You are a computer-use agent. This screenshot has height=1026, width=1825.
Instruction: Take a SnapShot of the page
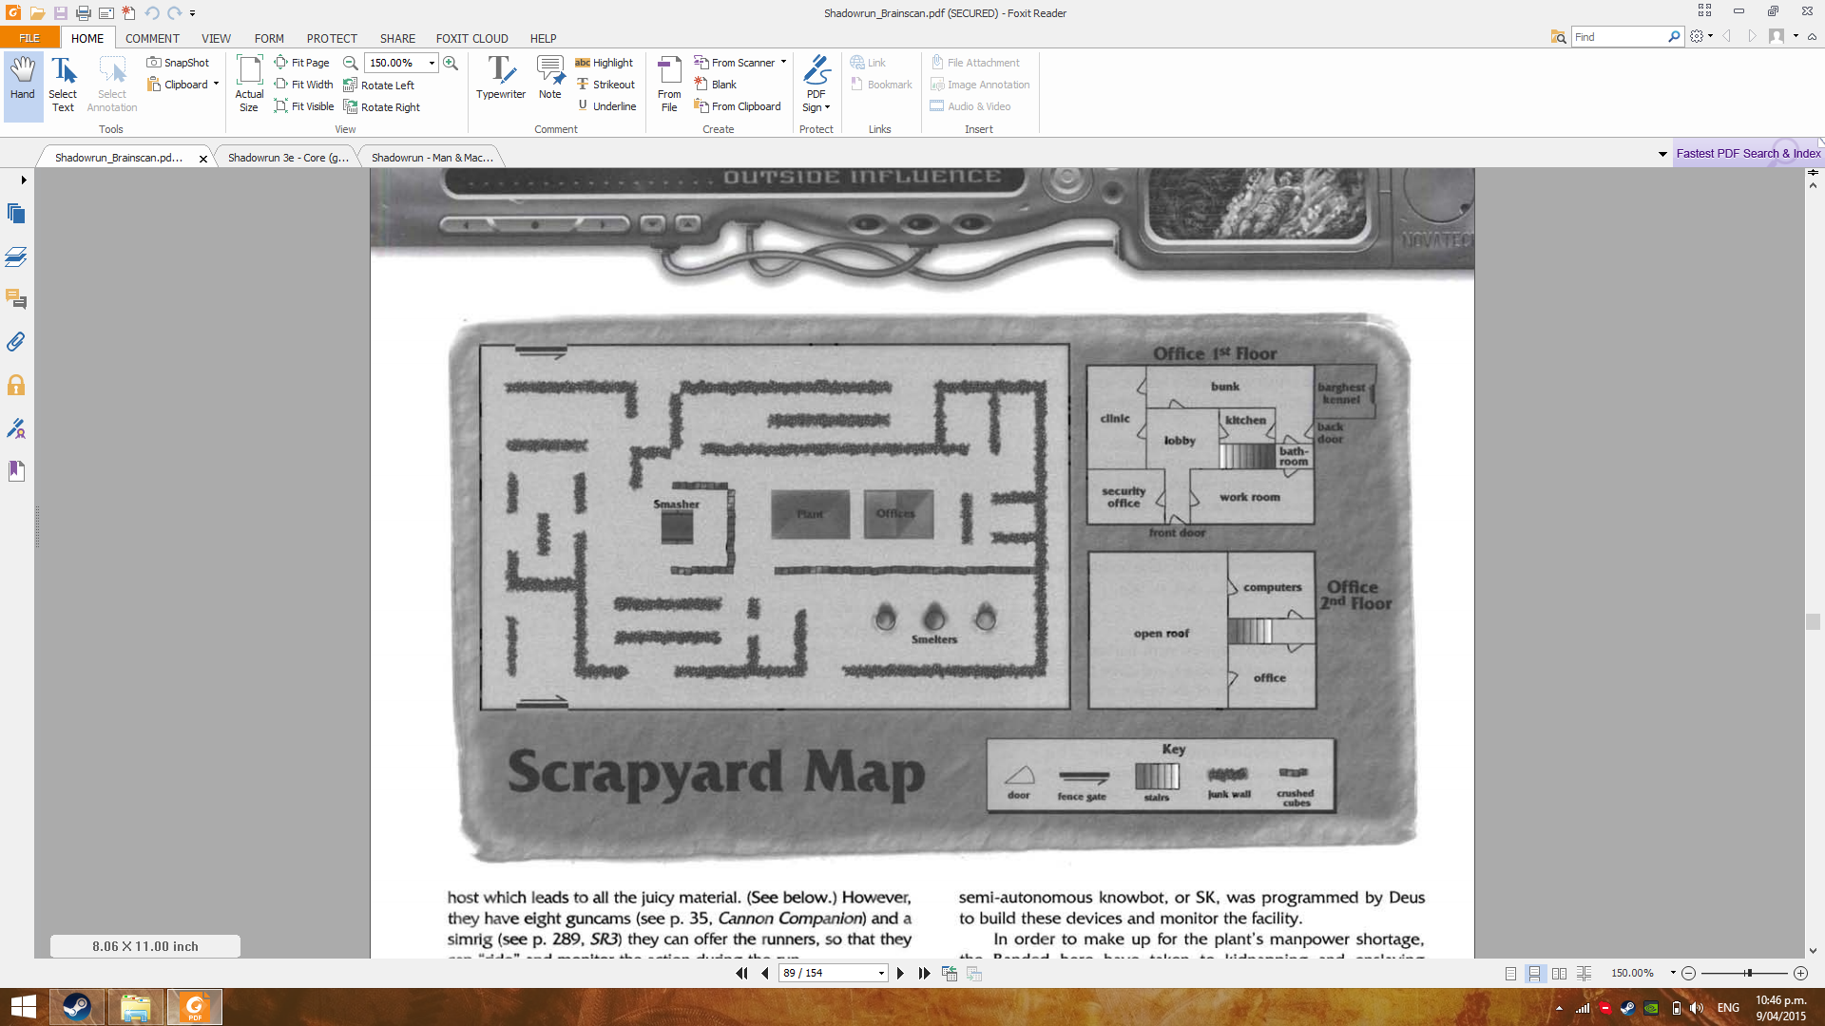point(178,63)
